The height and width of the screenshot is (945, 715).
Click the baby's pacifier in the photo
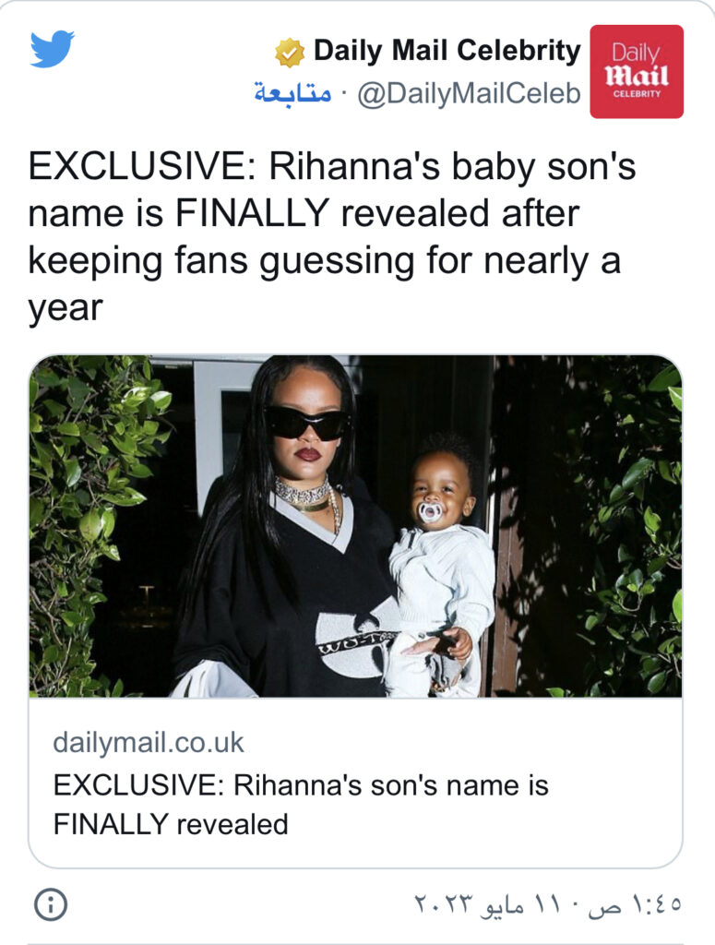[431, 513]
